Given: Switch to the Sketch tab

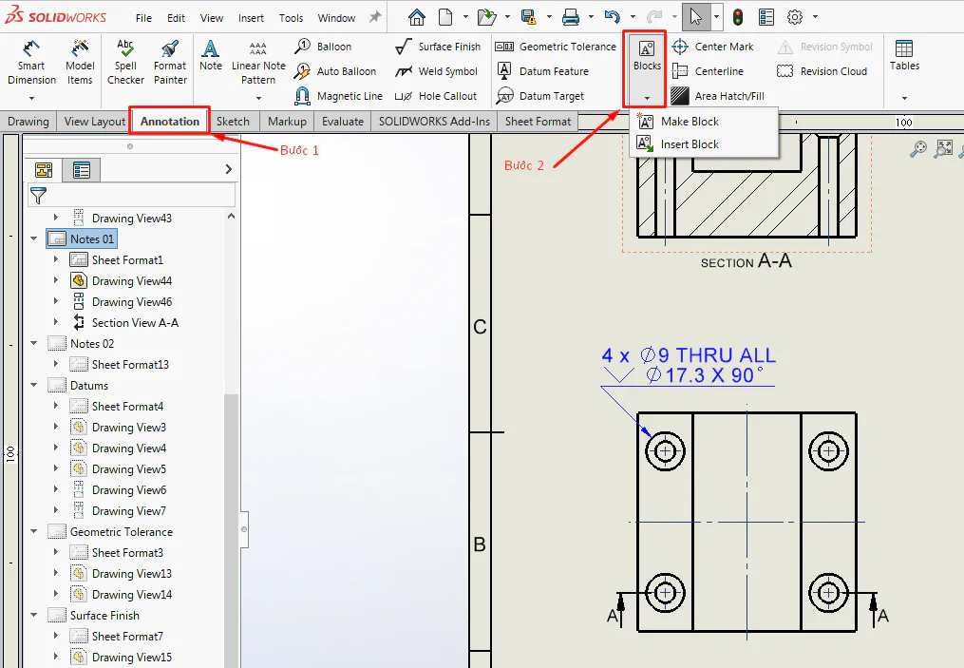Looking at the screenshot, I should pos(233,122).
